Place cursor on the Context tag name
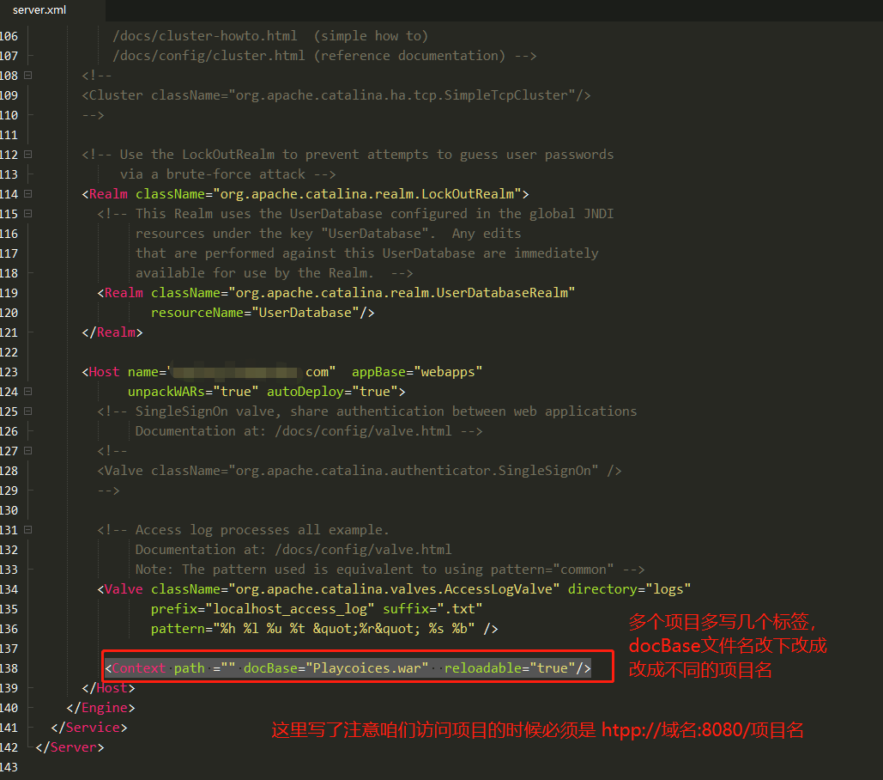This screenshot has width=883, height=780. [138, 667]
